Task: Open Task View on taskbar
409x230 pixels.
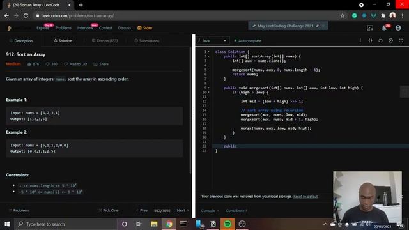Action: tap(139, 224)
